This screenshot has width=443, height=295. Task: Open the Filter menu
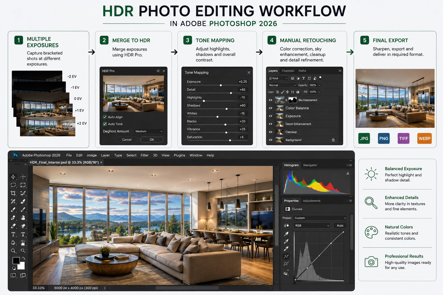point(144,155)
